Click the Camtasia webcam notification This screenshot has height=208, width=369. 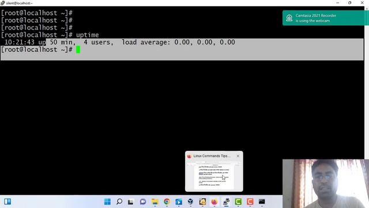pyautogui.click(x=325, y=18)
